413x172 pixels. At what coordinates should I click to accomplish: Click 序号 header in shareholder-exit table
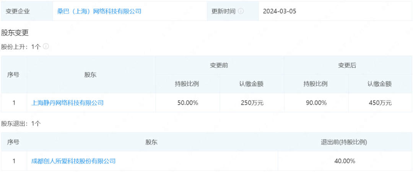(14, 142)
